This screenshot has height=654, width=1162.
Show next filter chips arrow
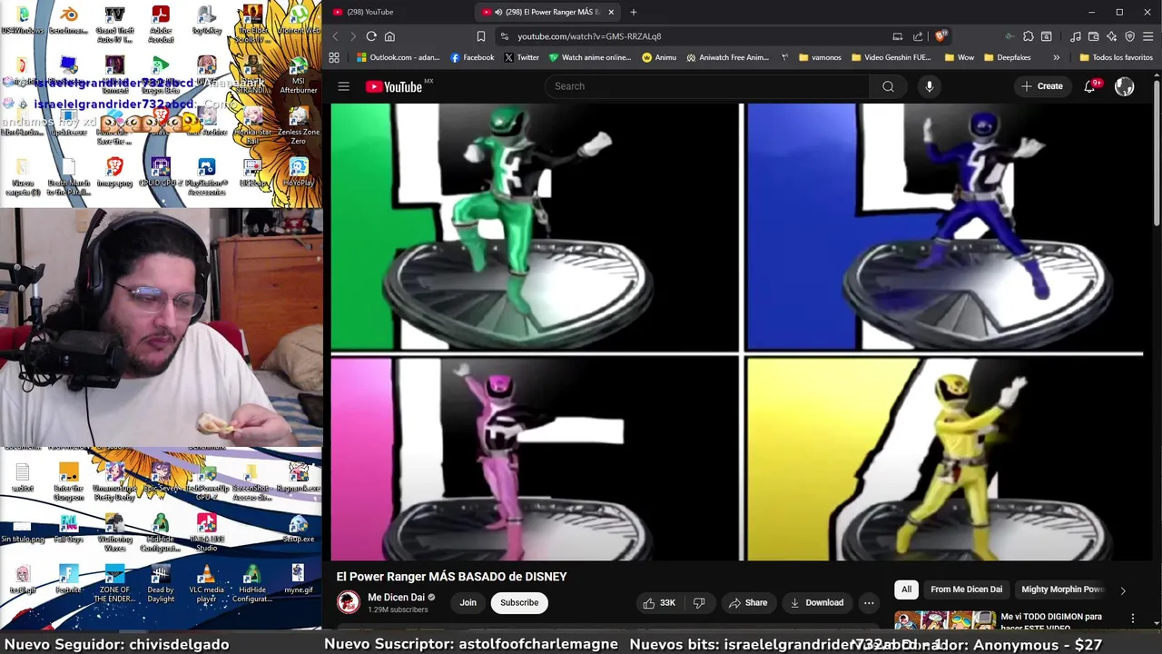1123,590
